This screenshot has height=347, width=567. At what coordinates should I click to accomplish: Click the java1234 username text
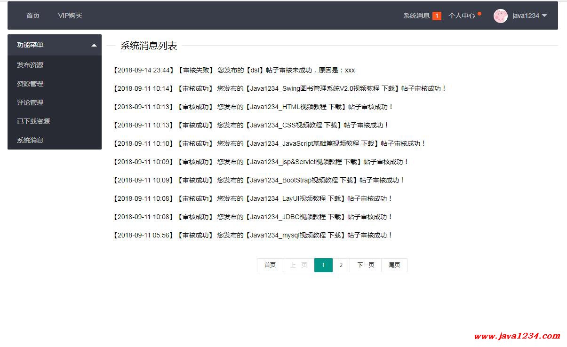pyautogui.click(x=526, y=16)
